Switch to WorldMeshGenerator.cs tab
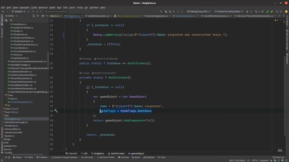 point(217,16)
